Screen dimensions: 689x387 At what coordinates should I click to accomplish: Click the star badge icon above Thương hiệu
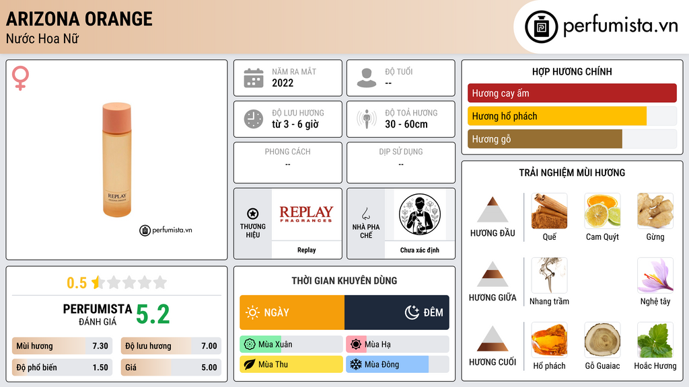253,214
